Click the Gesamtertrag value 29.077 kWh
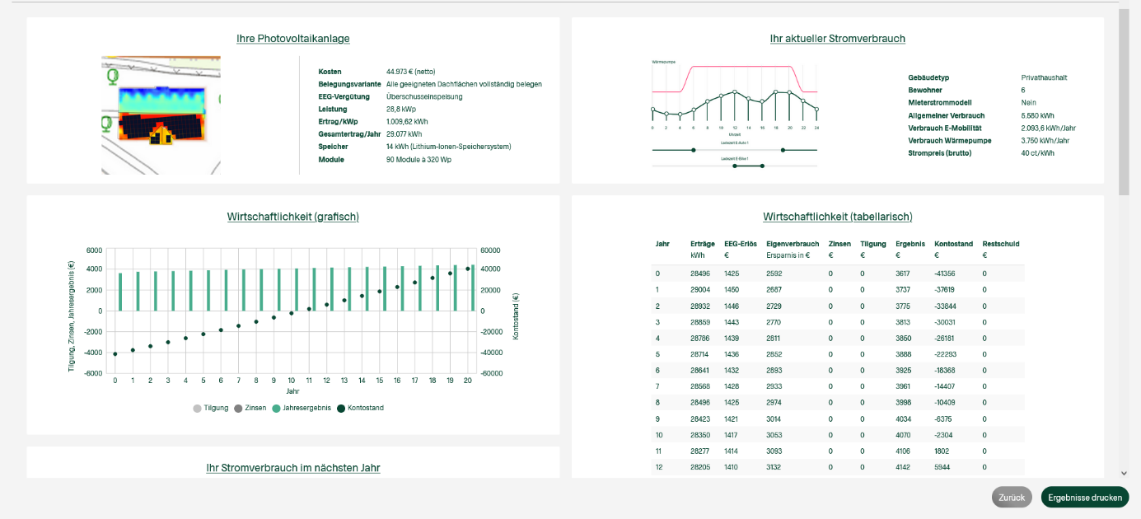 tap(404, 133)
